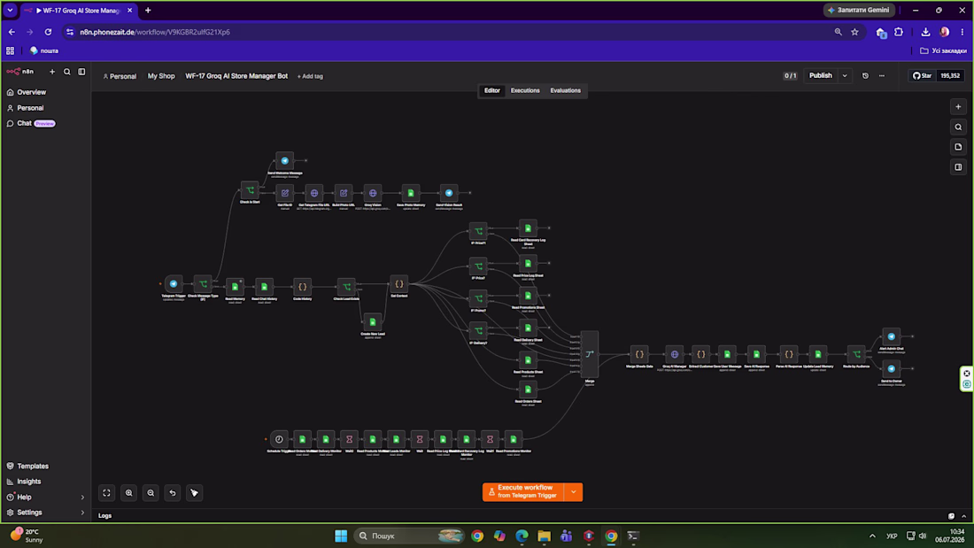Open the Check Message Type IF node
The width and height of the screenshot is (974, 548).
tap(203, 284)
